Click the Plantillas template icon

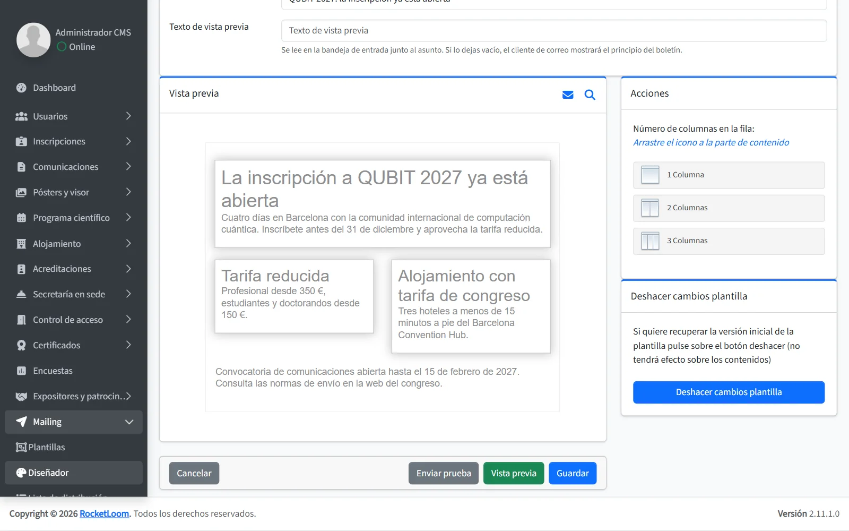(21, 447)
